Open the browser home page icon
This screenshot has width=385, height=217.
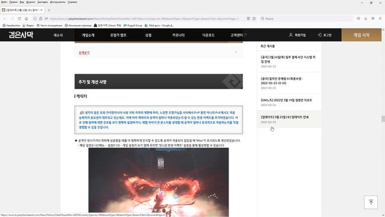[26, 19]
